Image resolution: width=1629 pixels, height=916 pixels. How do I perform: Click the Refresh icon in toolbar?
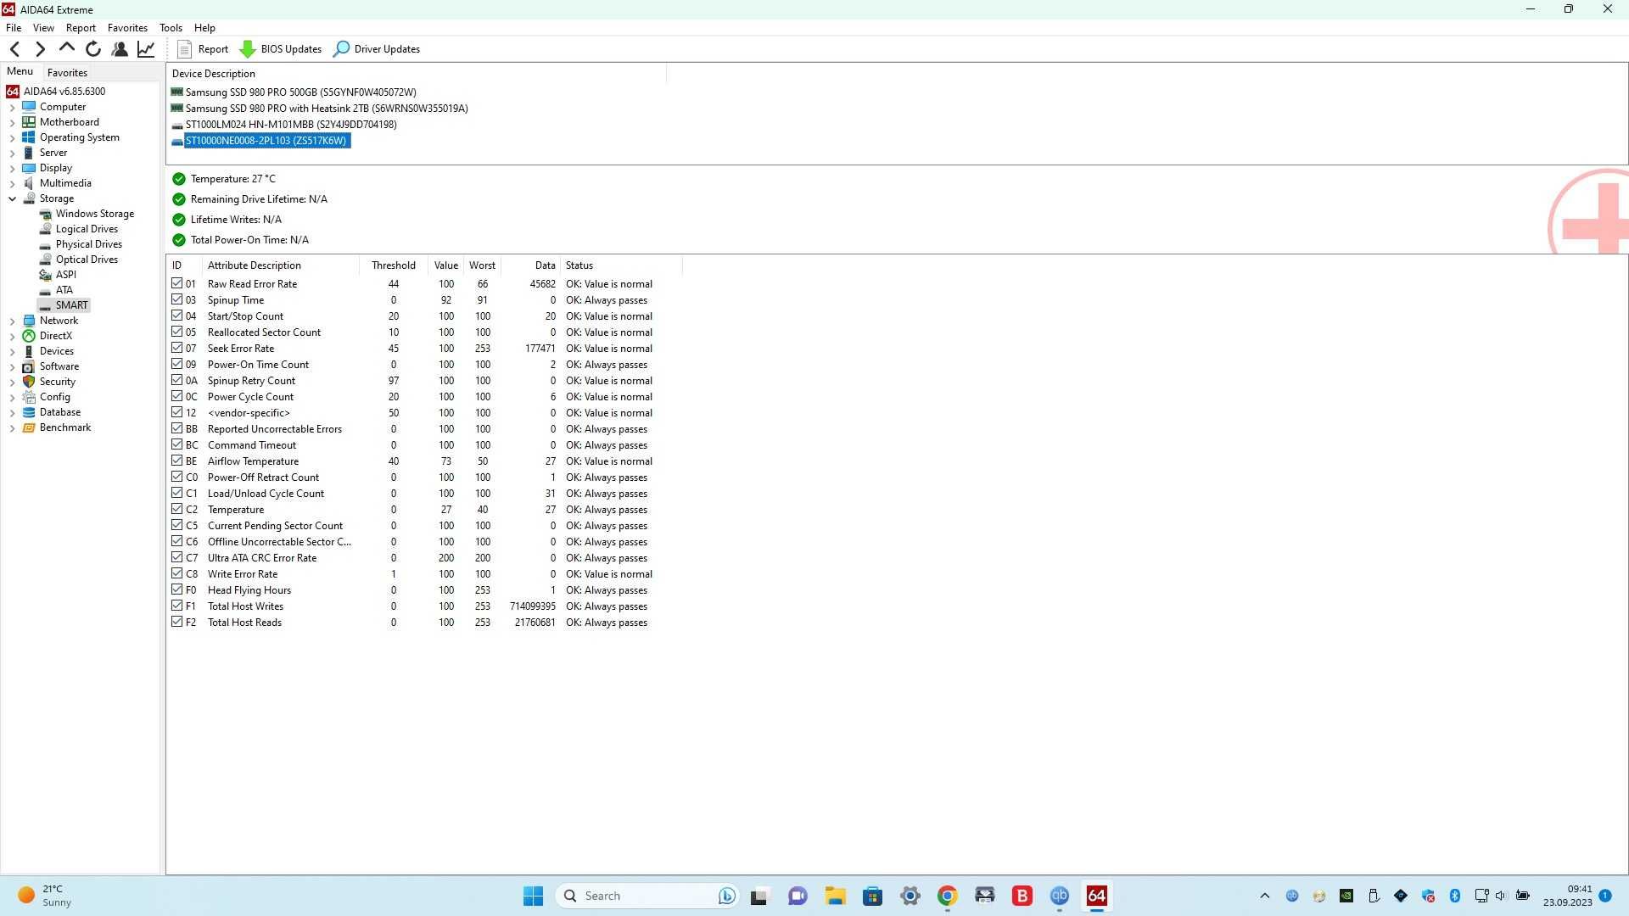tap(93, 49)
